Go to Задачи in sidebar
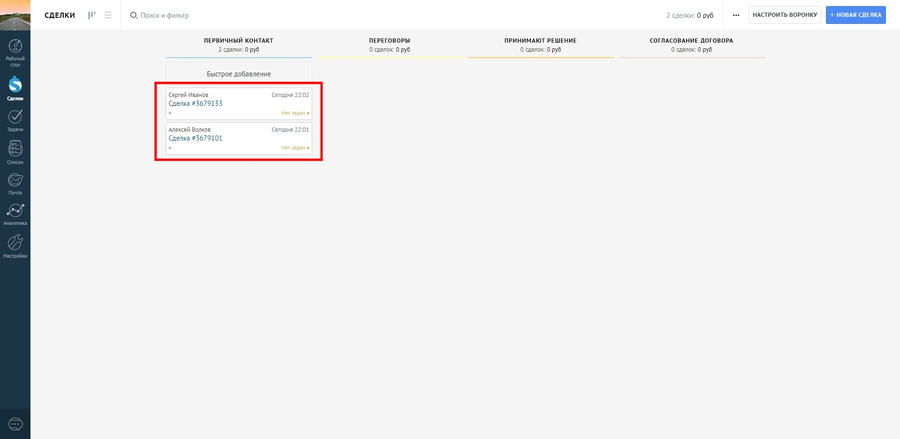Screen dimensions: 900x439 [x=15, y=121]
